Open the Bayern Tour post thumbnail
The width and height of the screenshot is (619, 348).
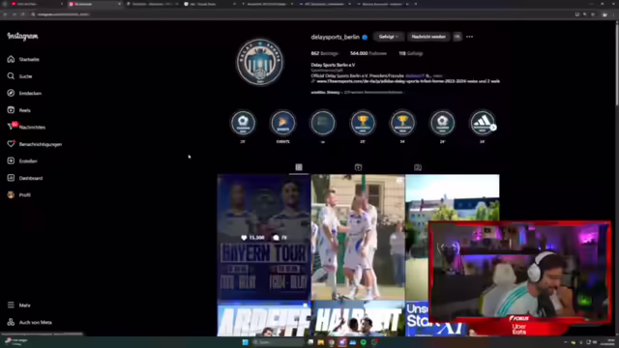[264, 237]
